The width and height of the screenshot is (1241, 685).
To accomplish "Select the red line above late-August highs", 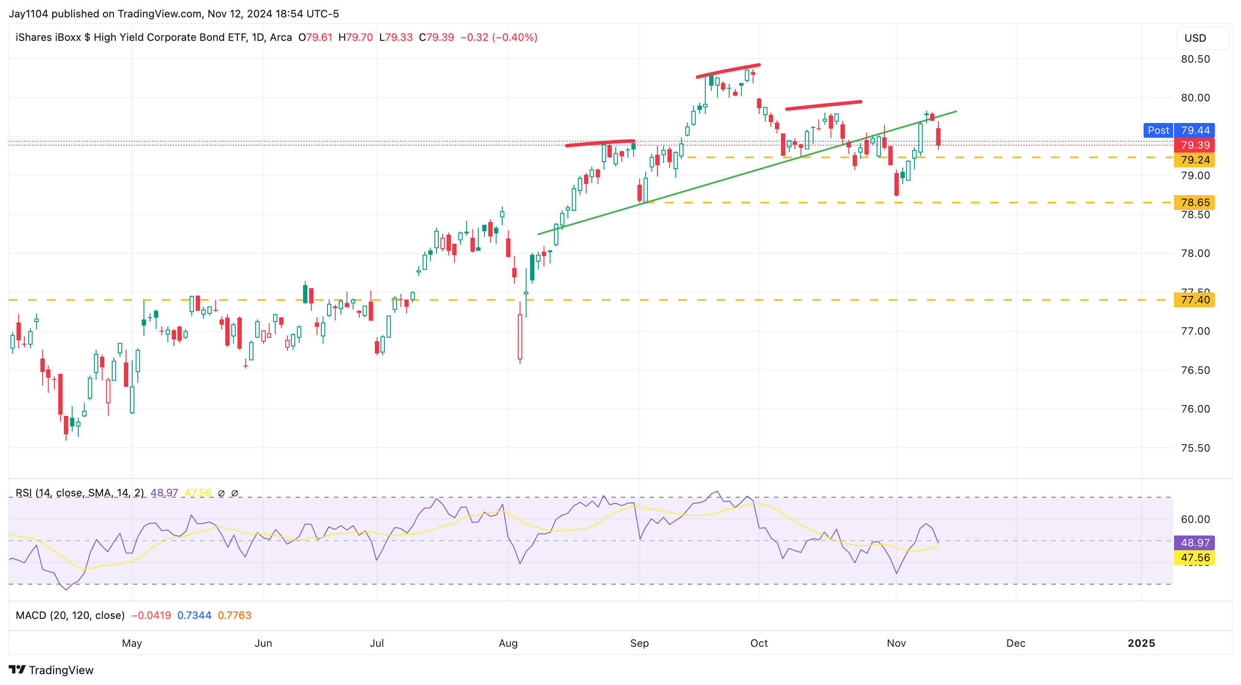I will click(x=600, y=143).
